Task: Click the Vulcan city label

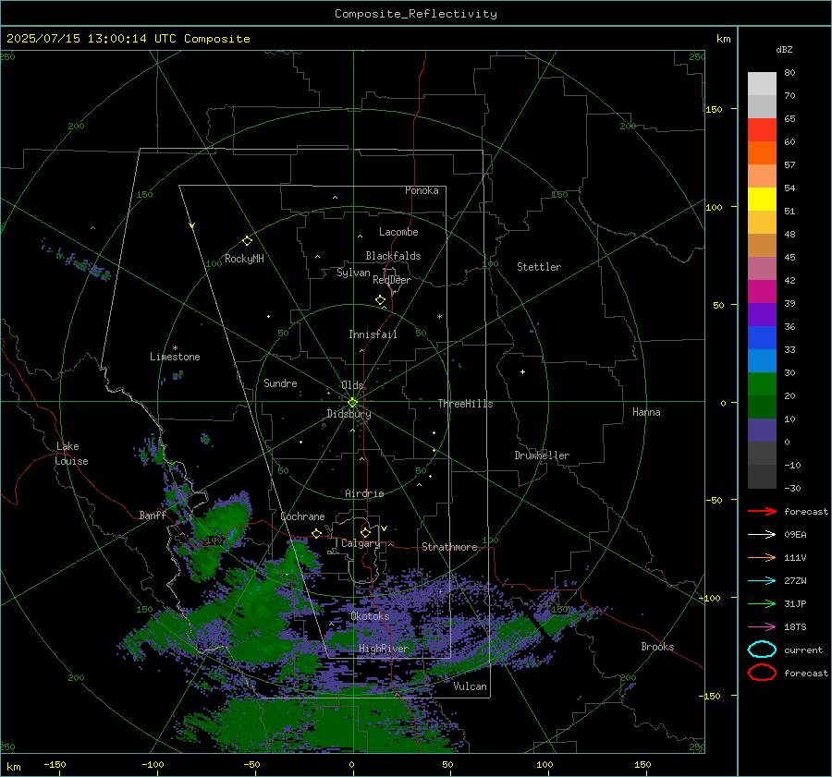Action: click(470, 686)
